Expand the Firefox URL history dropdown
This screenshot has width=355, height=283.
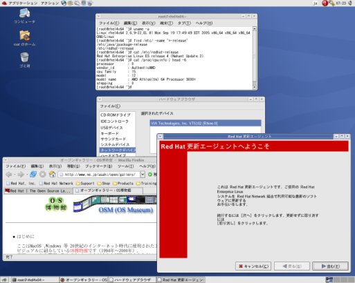click(143, 175)
